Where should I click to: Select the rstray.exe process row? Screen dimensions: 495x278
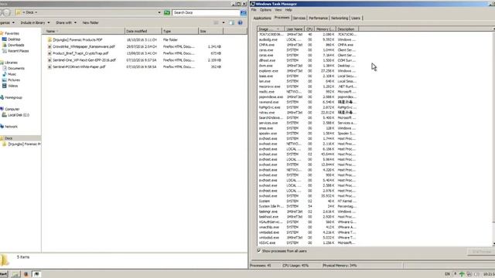click(308, 113)
